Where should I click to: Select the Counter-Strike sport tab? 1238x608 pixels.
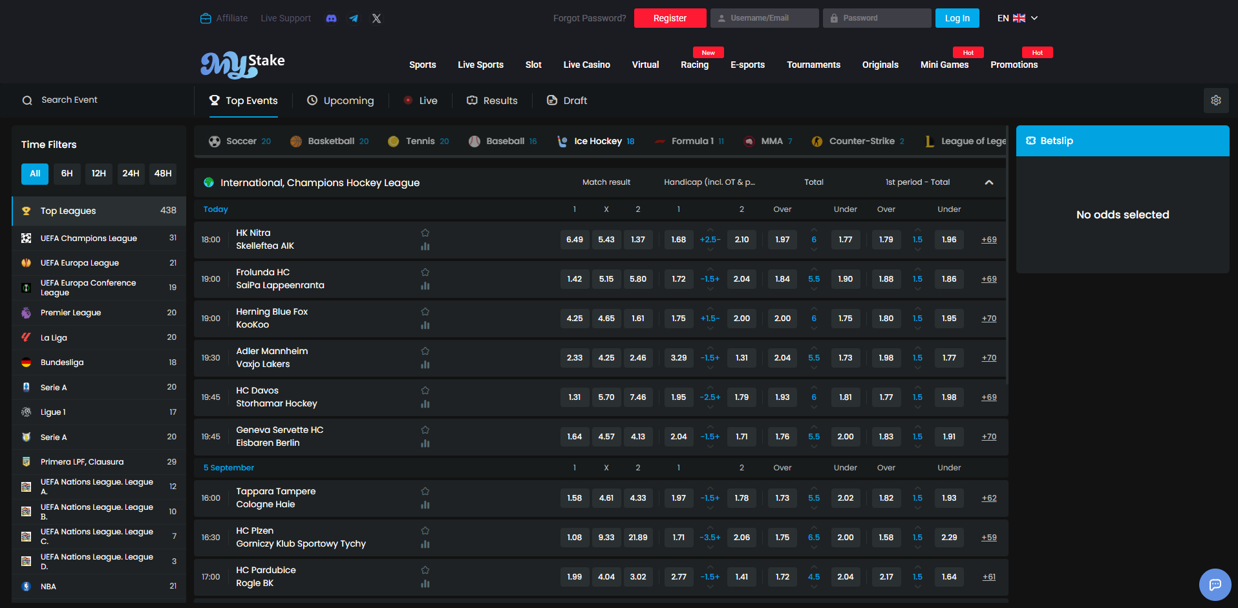858,141
